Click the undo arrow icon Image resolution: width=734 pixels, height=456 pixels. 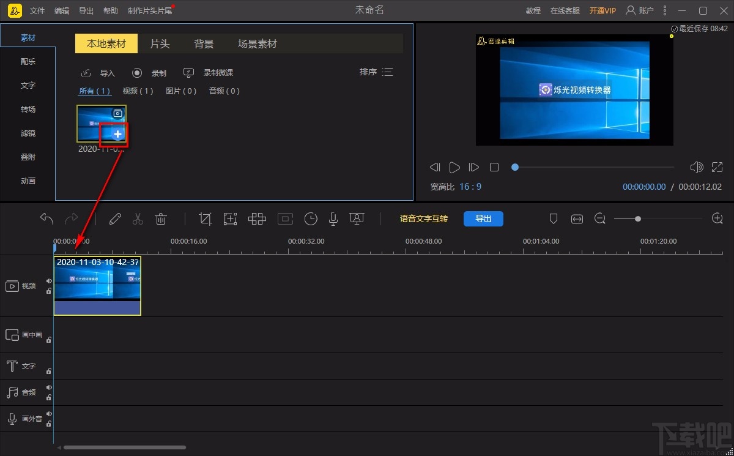[46, 219]
